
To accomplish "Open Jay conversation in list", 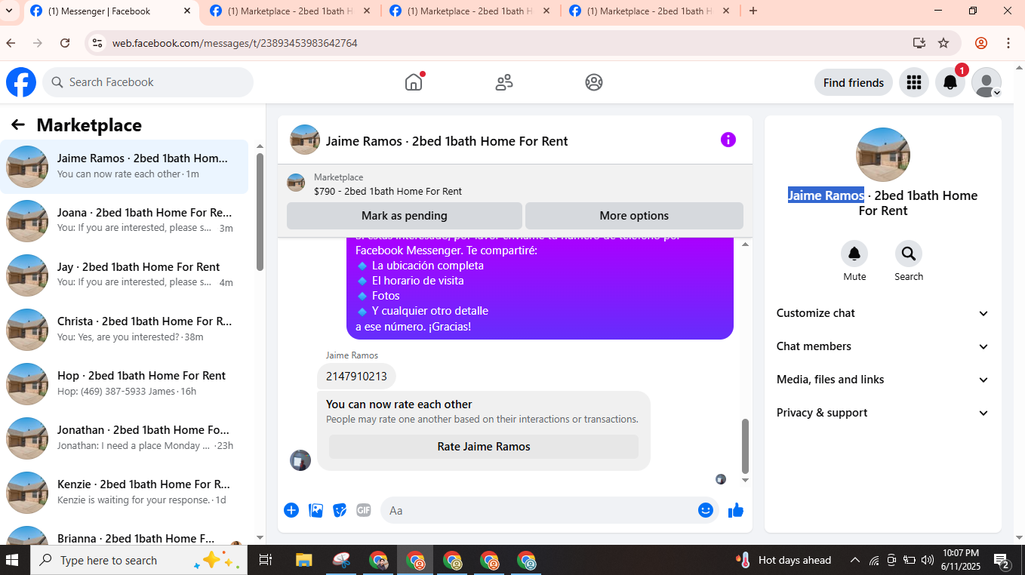I will [124, 275].
